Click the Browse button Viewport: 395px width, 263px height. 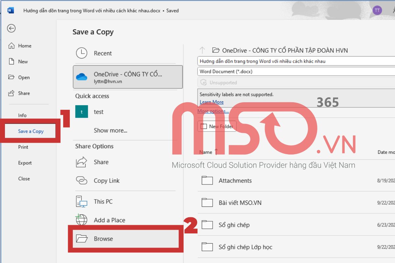(x=125, y=239)
